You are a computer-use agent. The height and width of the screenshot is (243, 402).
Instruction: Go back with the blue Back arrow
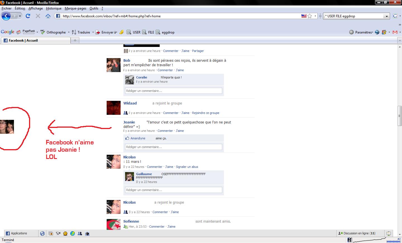6,16
